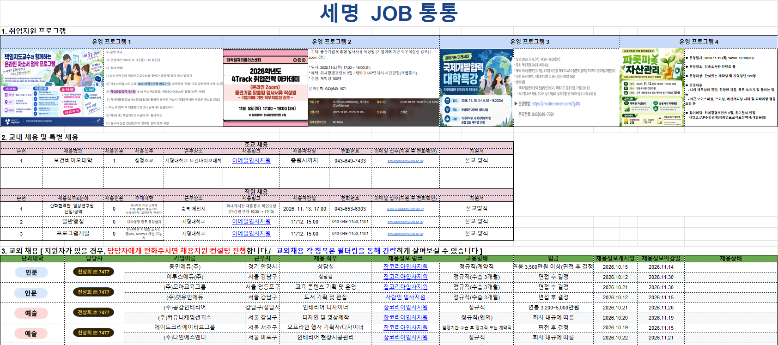Open 잡코리아입사지원 link for (주)커뮤니케이션웍스
Image resolution: width=778 pixels, height=345 pixels.
pos(406,317)
